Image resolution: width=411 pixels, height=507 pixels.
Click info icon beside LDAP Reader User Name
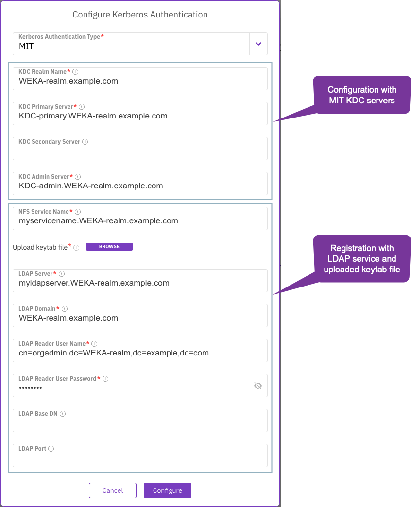click(94, 344)
